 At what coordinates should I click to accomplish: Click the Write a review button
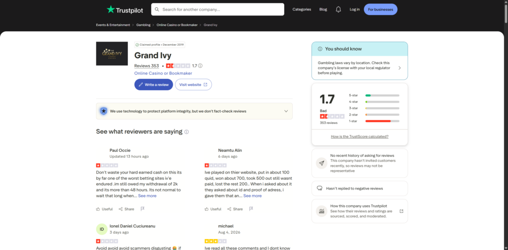click(x=154, y=84)
